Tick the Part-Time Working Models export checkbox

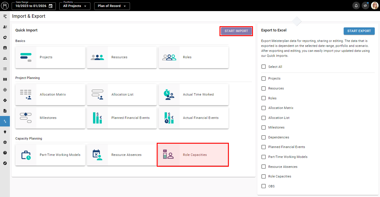point(264,157)
